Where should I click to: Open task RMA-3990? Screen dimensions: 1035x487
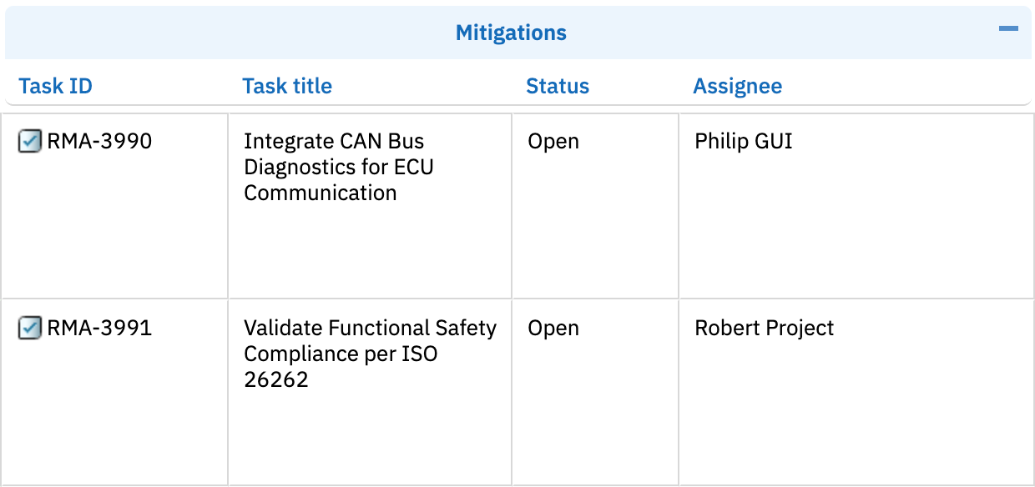coord(99,142)
